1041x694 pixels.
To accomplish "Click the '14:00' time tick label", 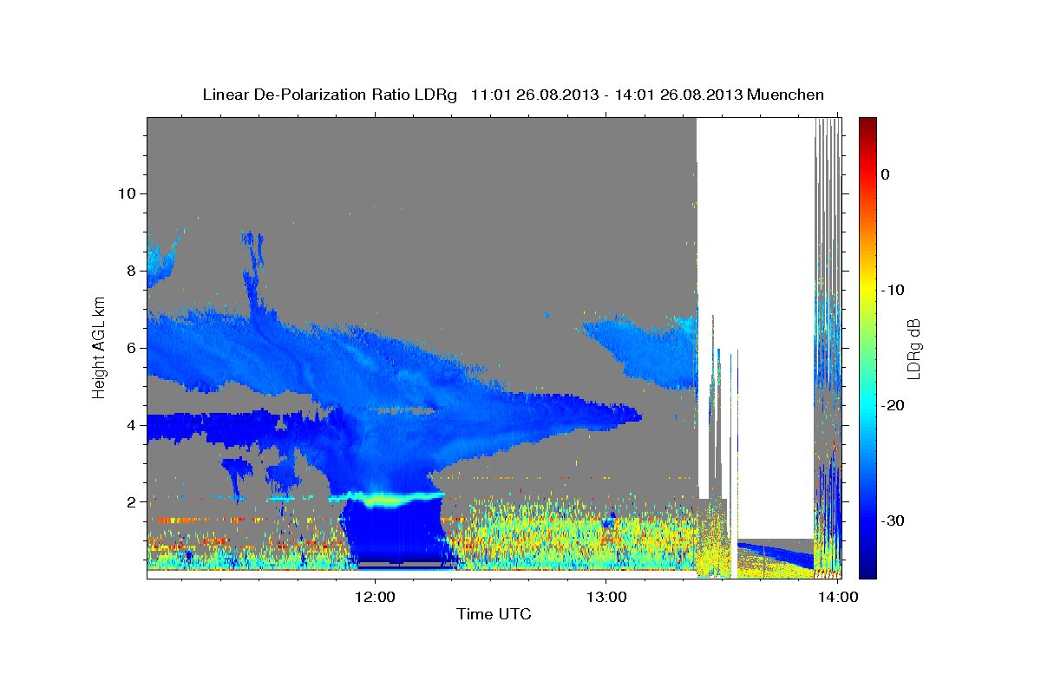I will pos(836,597).
